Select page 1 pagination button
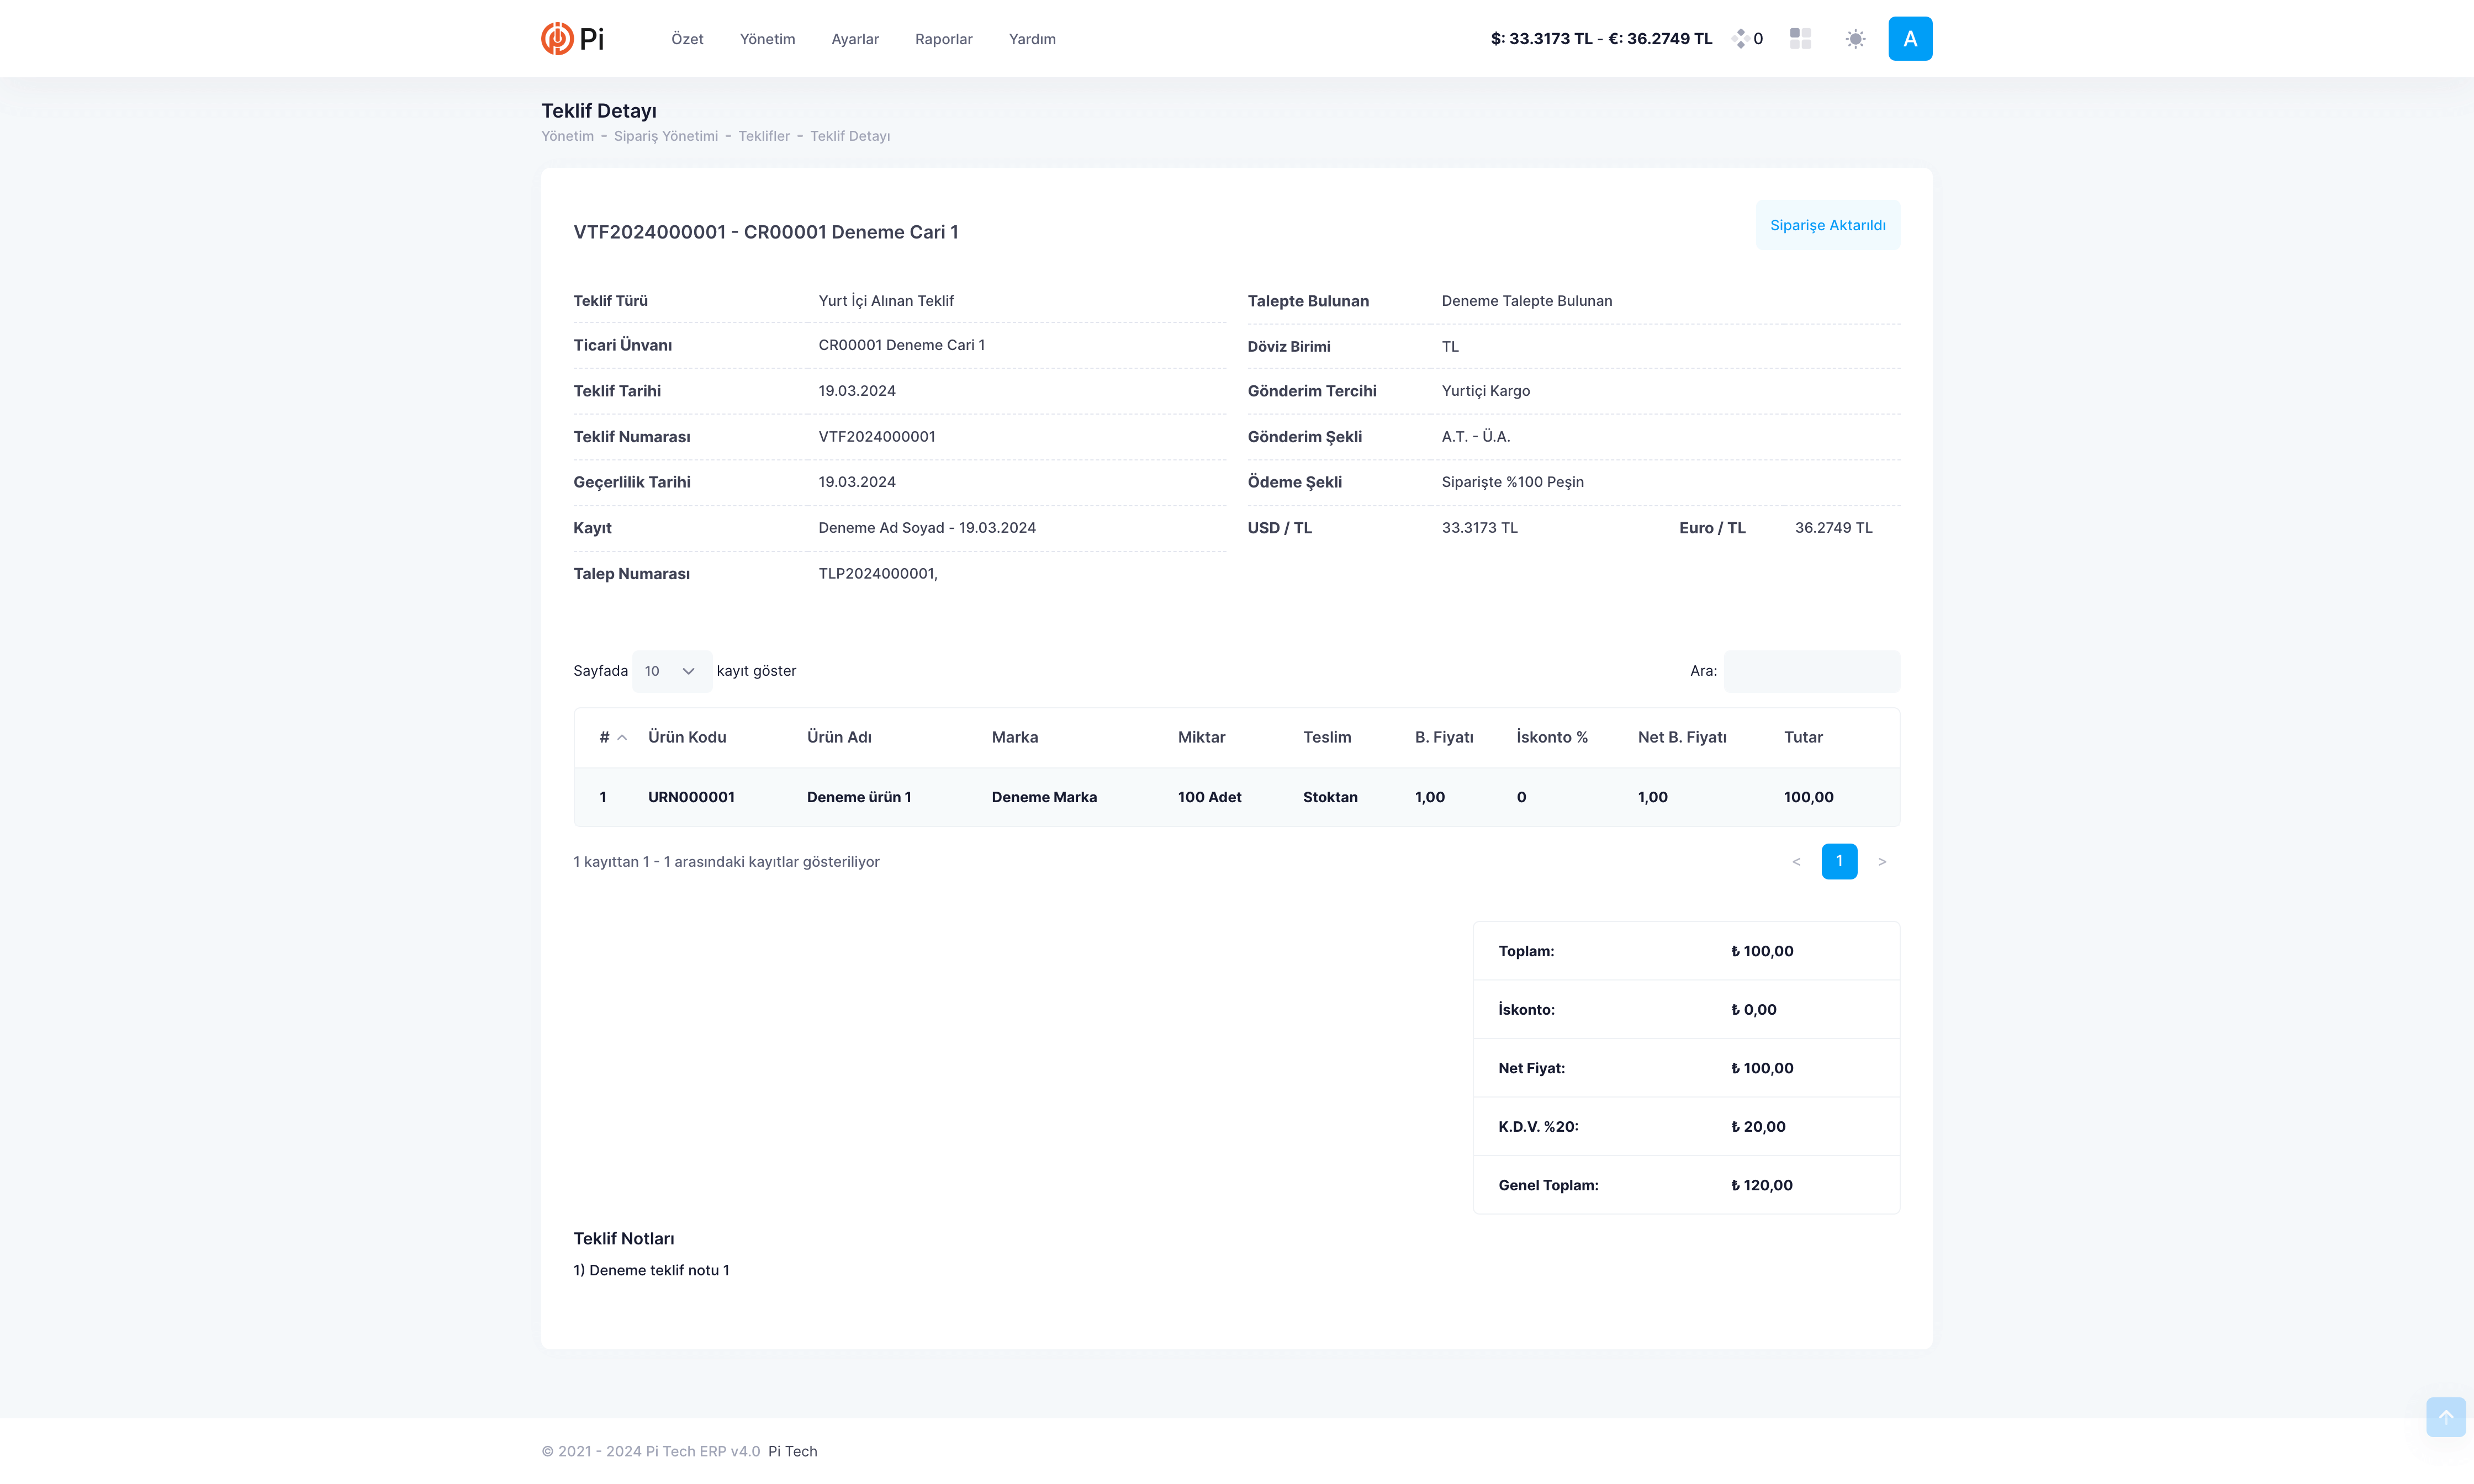Viewport: 2474px width, 1484px height. [x=1838, y=861]
